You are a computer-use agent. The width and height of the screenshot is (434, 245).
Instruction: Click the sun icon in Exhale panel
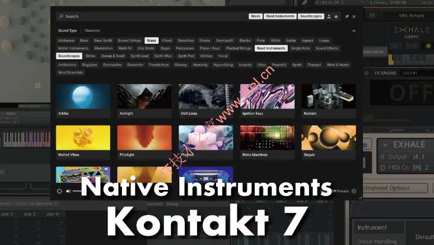[428, 46]
